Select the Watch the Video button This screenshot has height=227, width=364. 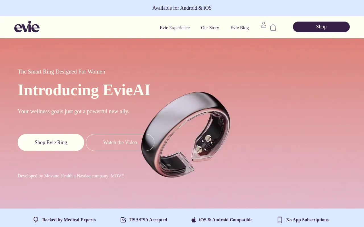point(120,142)
